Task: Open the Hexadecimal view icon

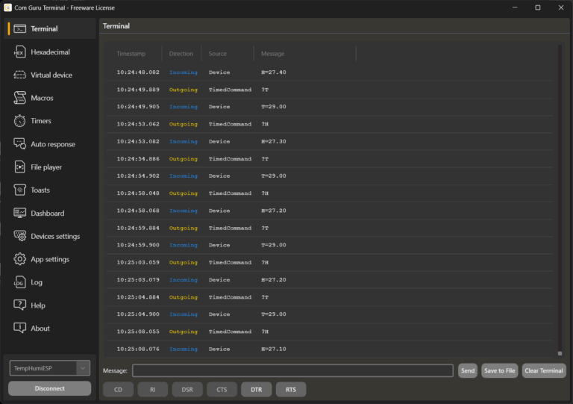Action: [x=19, y=52]
